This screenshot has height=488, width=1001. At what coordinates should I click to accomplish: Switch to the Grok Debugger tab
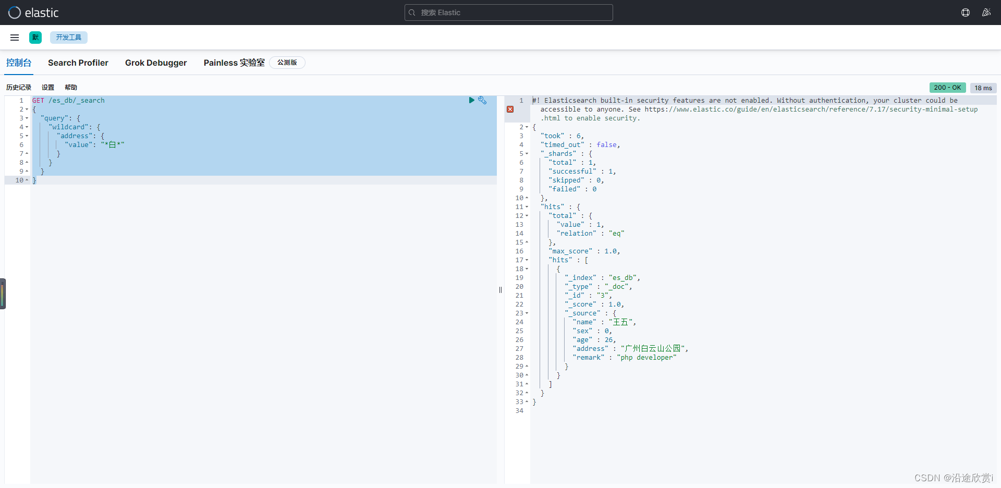156,63
